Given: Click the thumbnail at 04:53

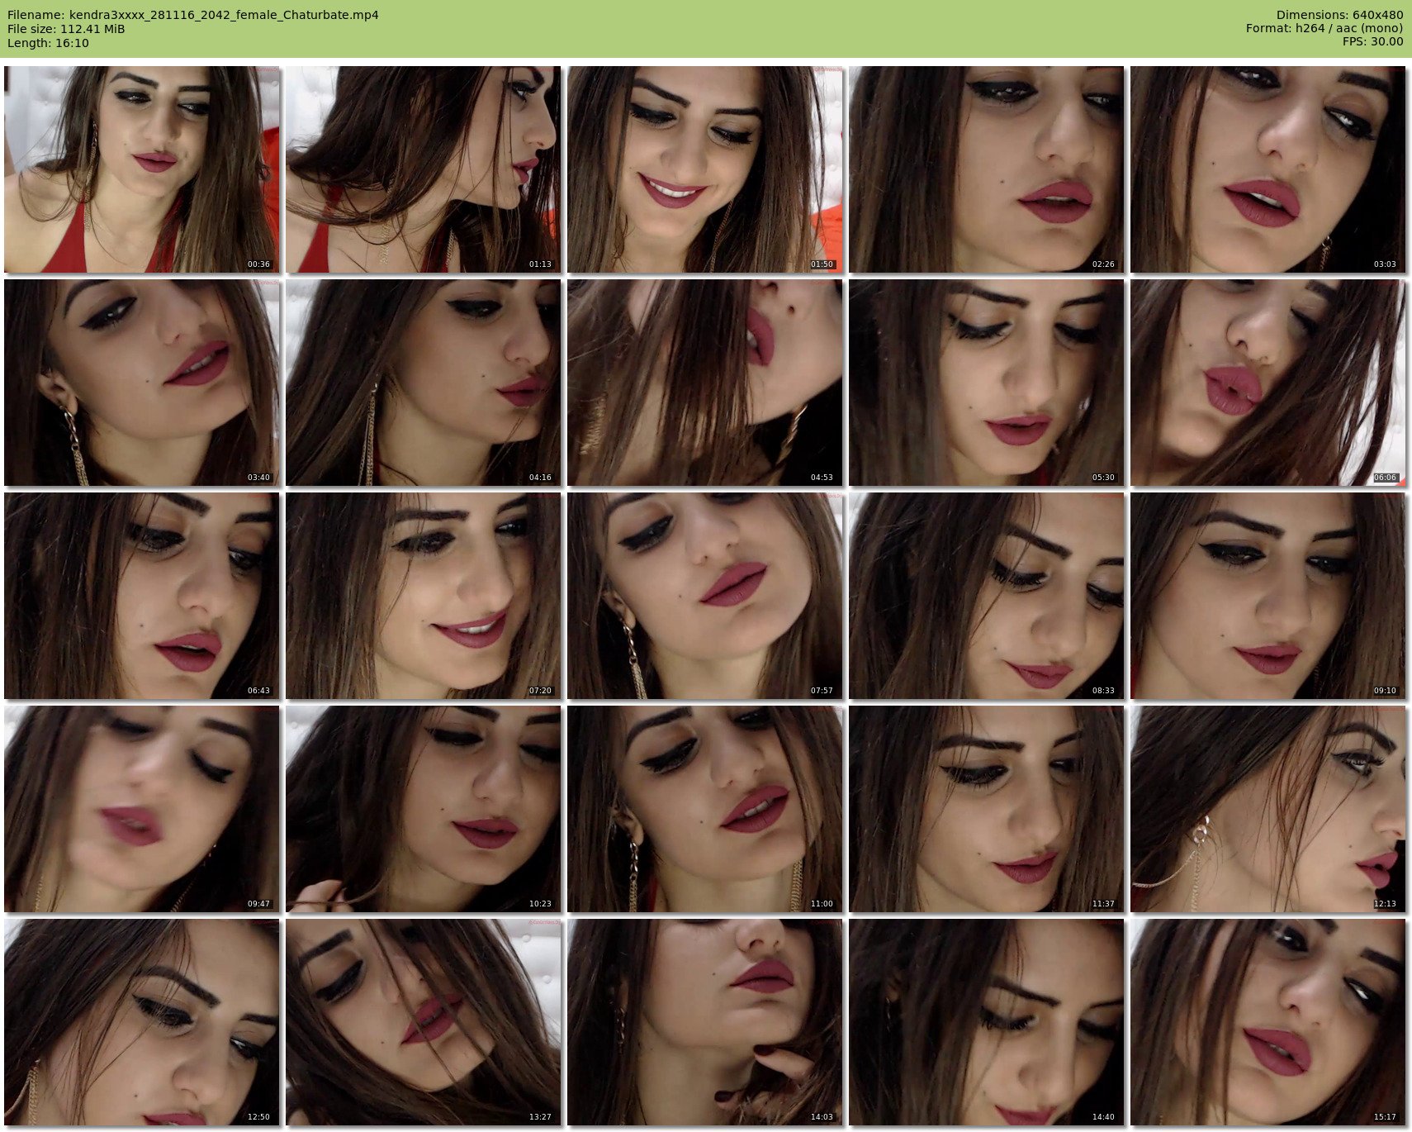Looking at the screenshot, I should (704, 383).
